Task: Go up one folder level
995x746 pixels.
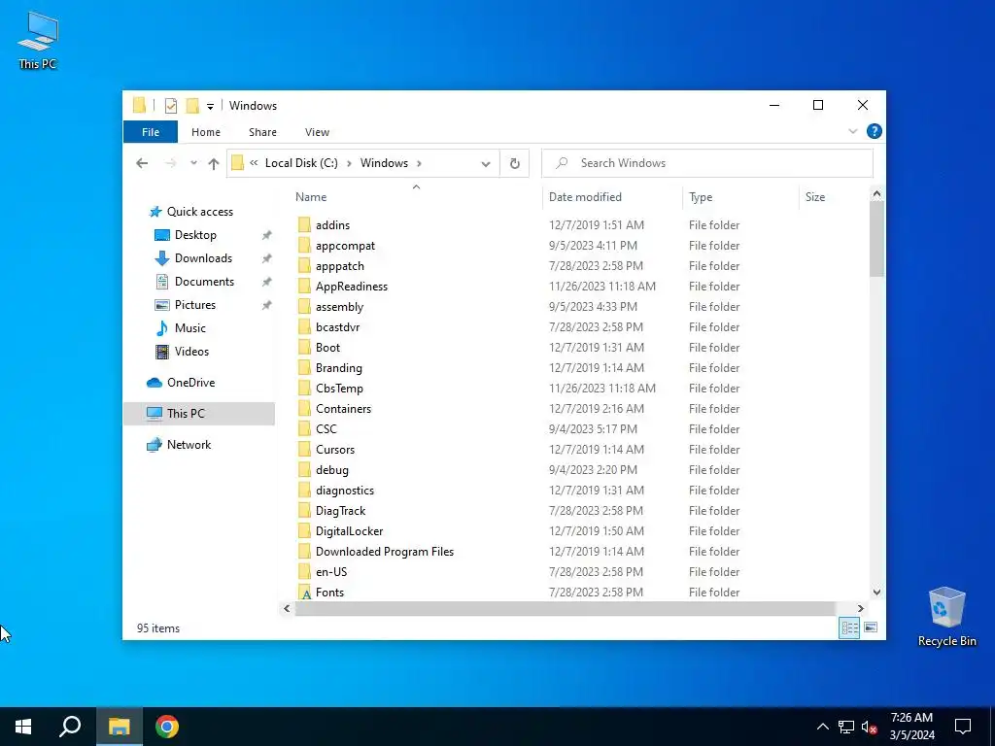Action: point(214,163)
